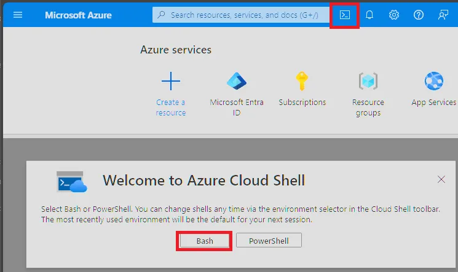
Task: Open the portal settings gear
Action: pyautogui.click(x=394, y=15)
